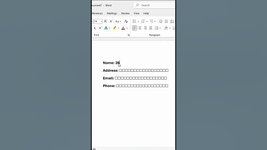The image size is (267, 150).
Task: Center the text alignment
Action: click(x=140, y=28)
